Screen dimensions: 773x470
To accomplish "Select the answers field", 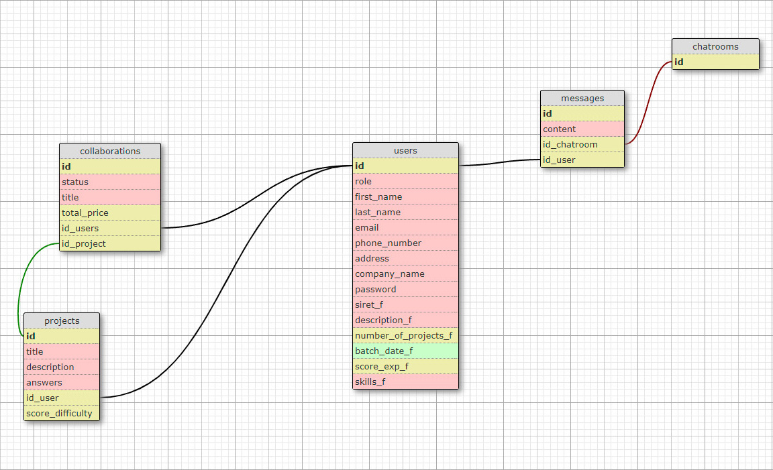I will coord(62,382).
